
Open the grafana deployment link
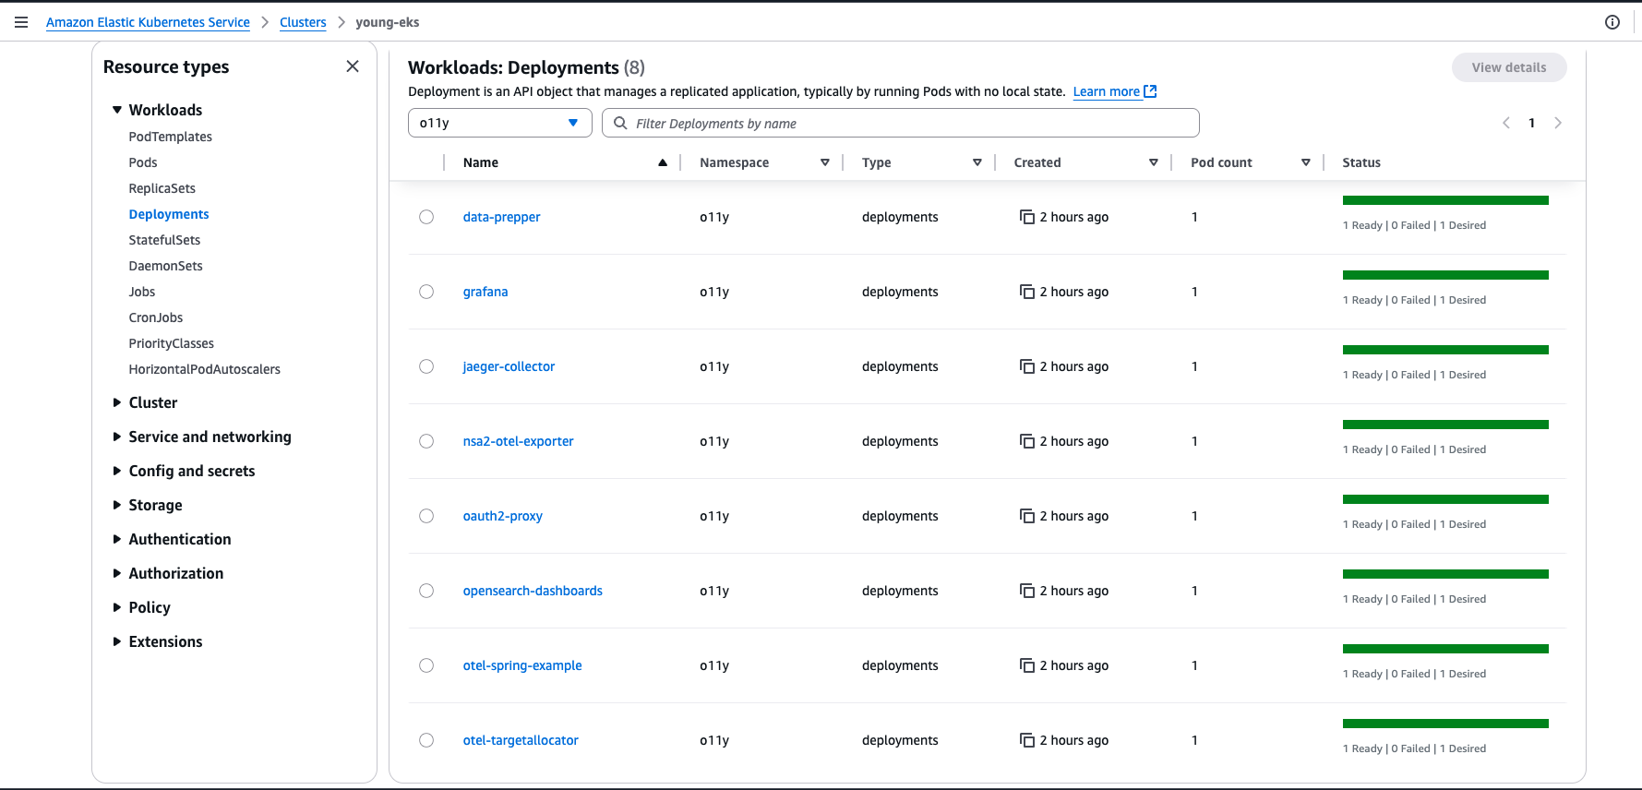click(485, 292)
